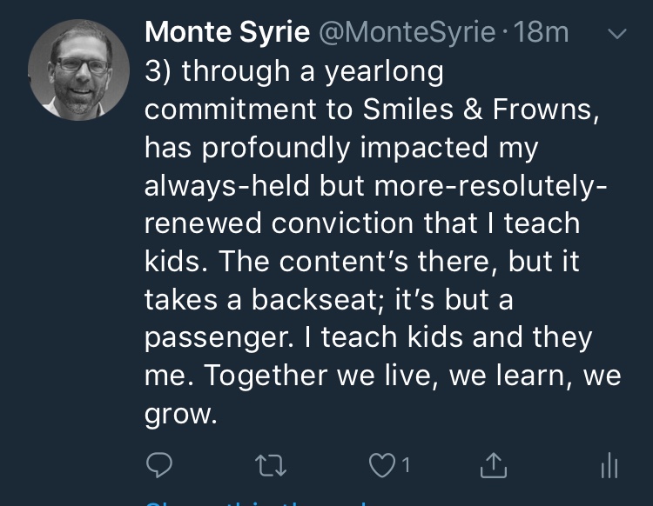Expand the tweet options chevron menu
The width and height of the screenshot is (653, 506).
coord(616,35)
